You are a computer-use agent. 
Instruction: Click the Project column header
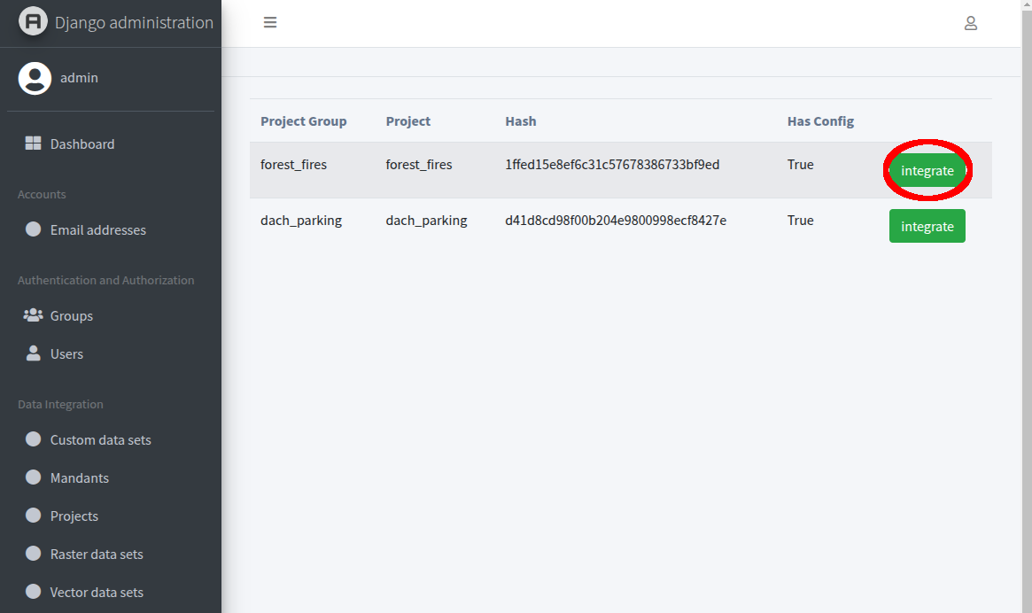click(408, 121)
